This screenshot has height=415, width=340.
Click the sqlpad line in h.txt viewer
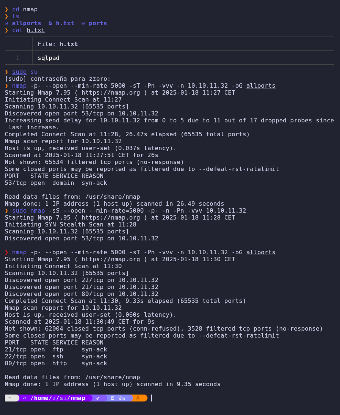[x=49, y=58]
